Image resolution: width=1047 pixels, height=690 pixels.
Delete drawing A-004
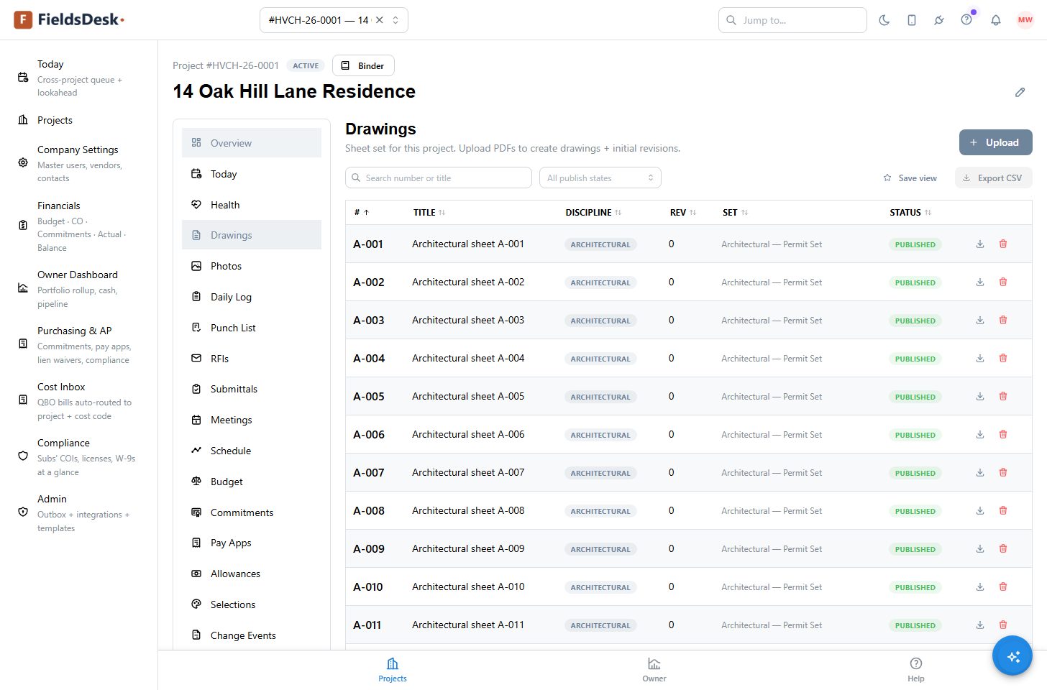click(x=1003, y=359)
